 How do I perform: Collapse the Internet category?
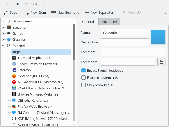[3, 46]
